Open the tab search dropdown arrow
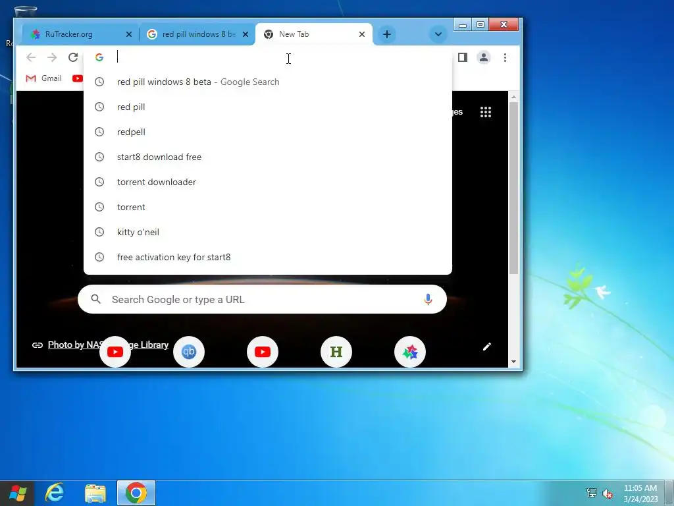This screenshot has width=674, height=506. pyautogui.click(x=438, y=34)
